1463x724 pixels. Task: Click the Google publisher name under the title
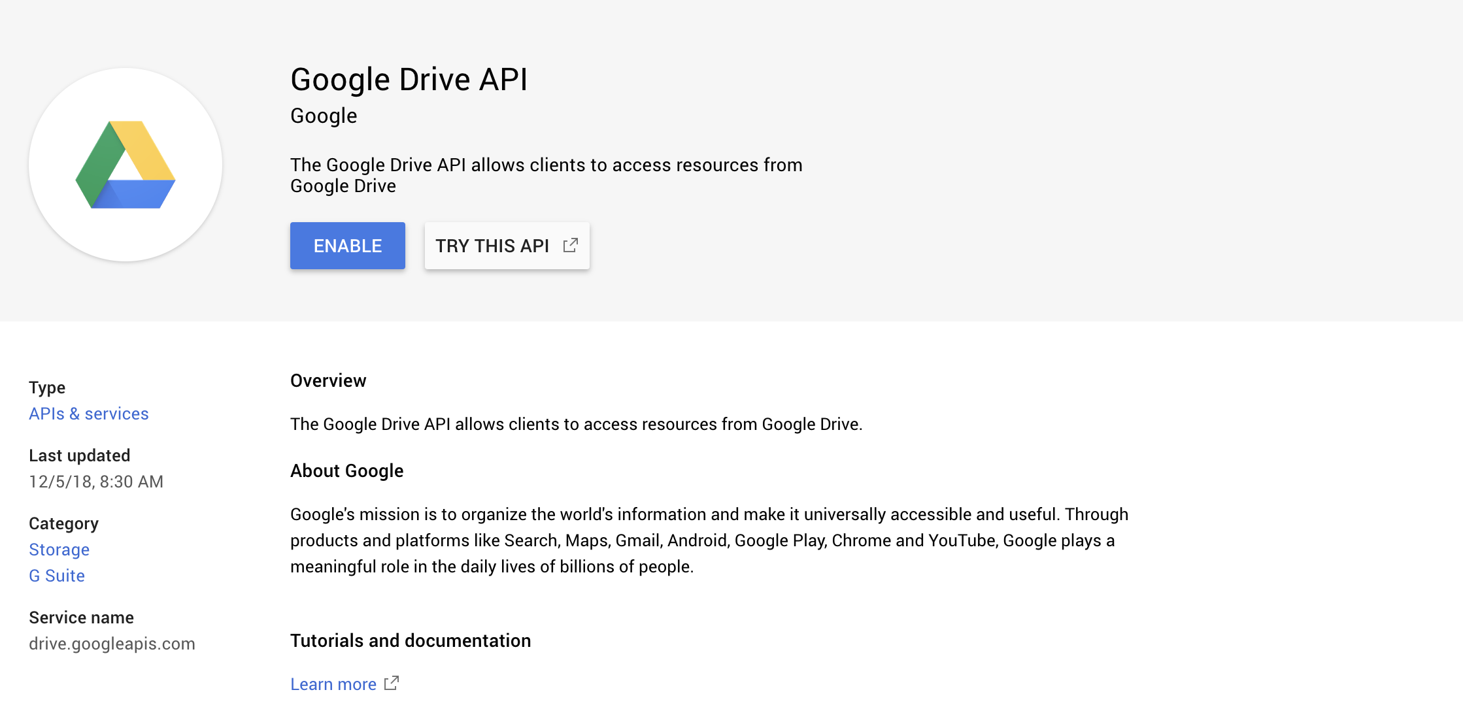[x=324, y=116]
